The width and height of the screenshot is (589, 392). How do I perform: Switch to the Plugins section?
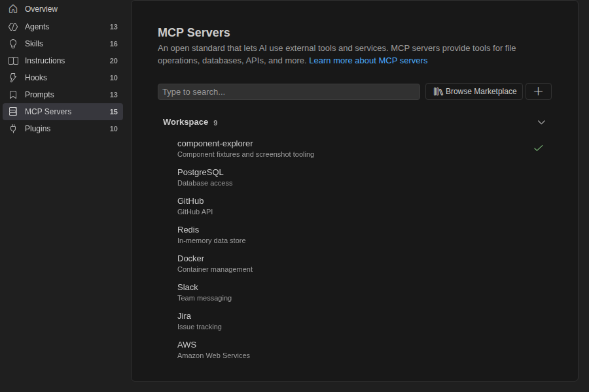63,129
